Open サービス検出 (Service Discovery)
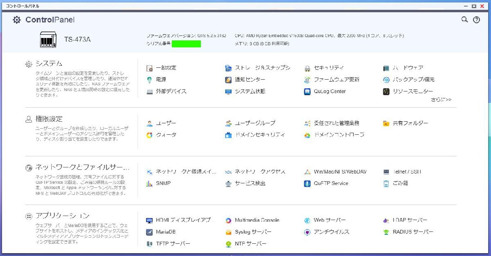Viewport: 491px width, 256px height. (x=245, y=183)
